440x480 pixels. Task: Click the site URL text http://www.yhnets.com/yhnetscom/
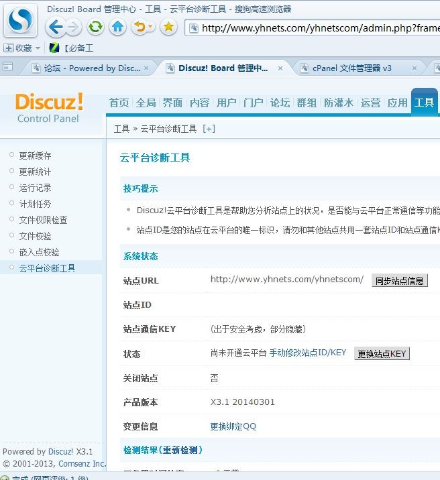click(x=287, y=279)
